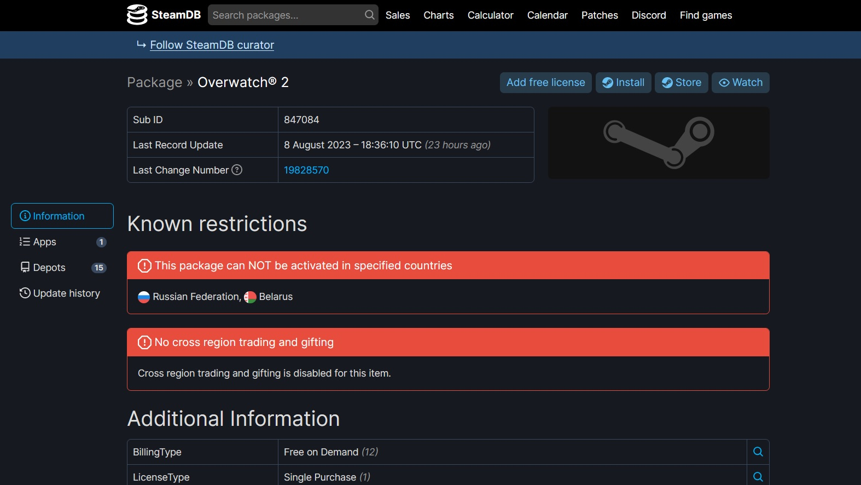Viewport: 861px width, 485px height.
Task: Click the Add free license button
Action: coord(546,83)
